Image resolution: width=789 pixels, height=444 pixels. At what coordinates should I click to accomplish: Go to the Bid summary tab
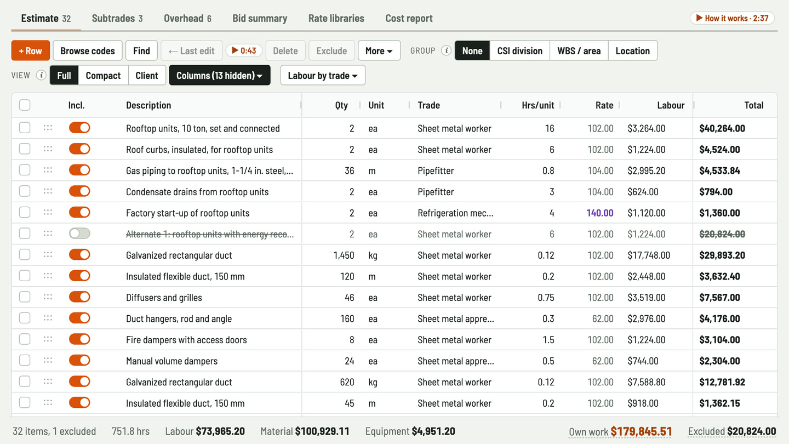(x=260, y=18)
